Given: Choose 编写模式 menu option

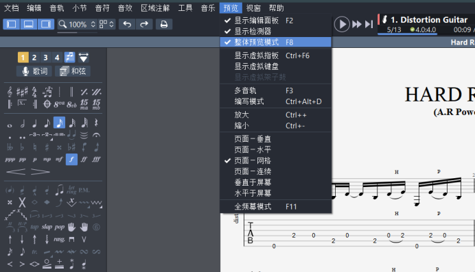Looking at the screenshot, I should tap(276, 101).
